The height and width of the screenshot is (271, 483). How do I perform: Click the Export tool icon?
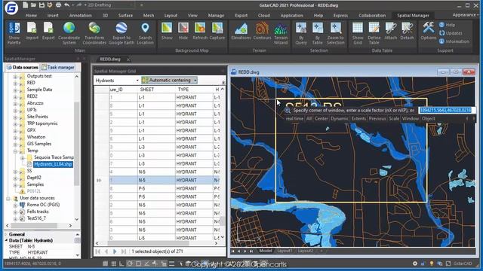[x=48, y=31]
